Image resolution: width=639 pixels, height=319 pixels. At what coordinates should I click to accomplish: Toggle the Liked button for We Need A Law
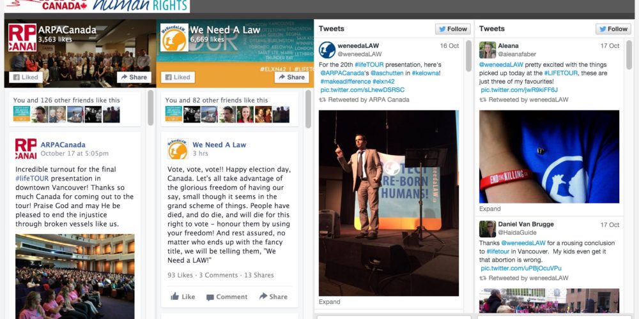[178, 77]
